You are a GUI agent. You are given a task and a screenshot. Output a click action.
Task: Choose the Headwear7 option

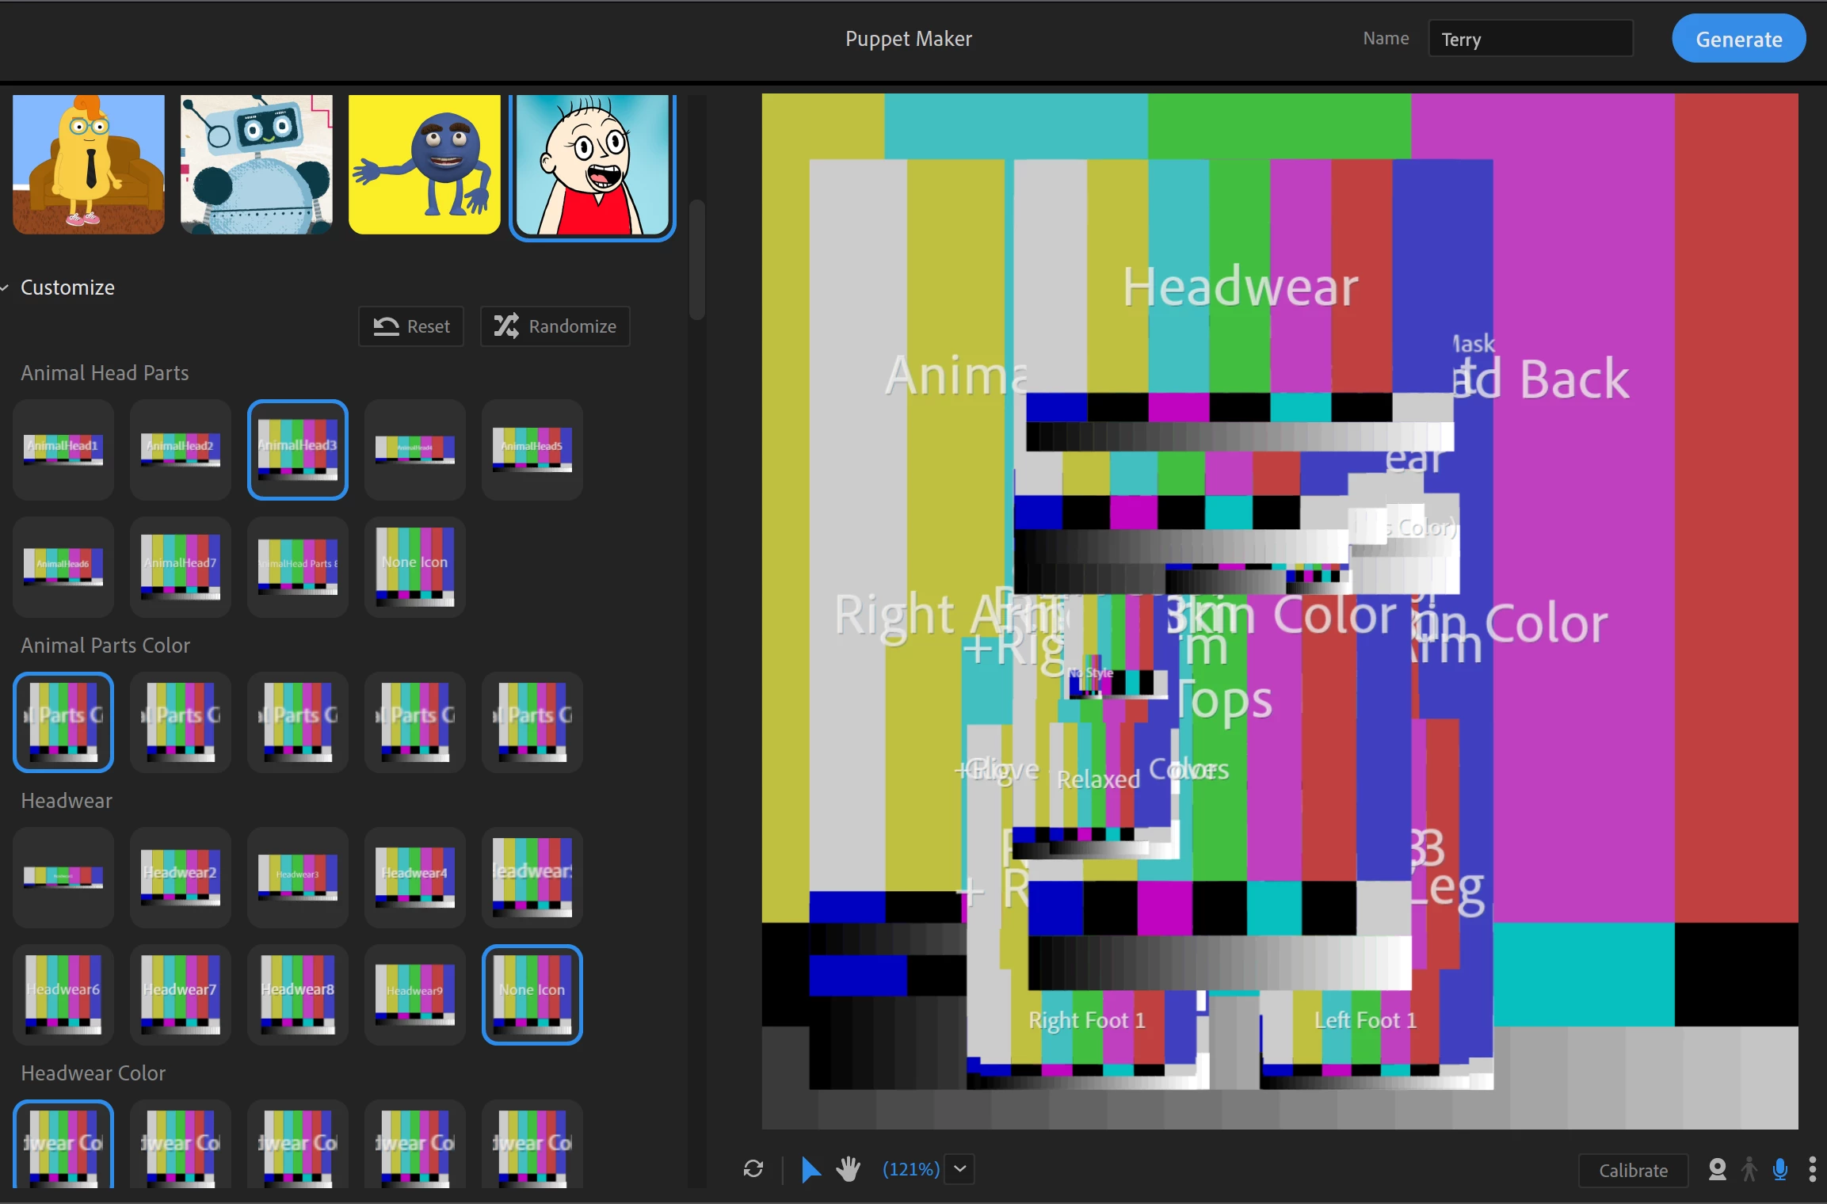[x=180, y=994]
